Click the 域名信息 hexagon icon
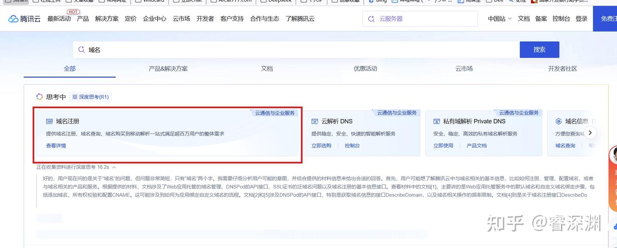Screen dimensions: 617x248 (558, 121)
